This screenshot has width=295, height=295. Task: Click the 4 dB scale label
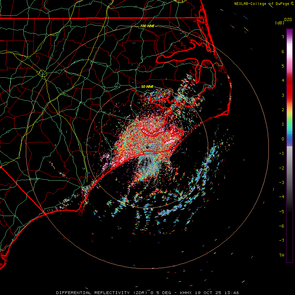click(283, 81)
